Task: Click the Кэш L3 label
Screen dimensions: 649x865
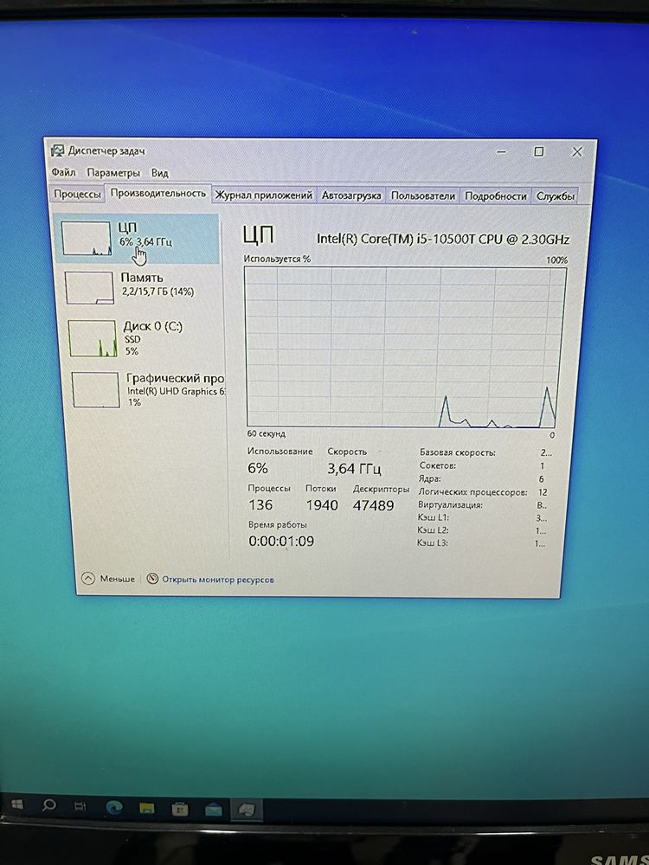Action: tap(432, 543)
